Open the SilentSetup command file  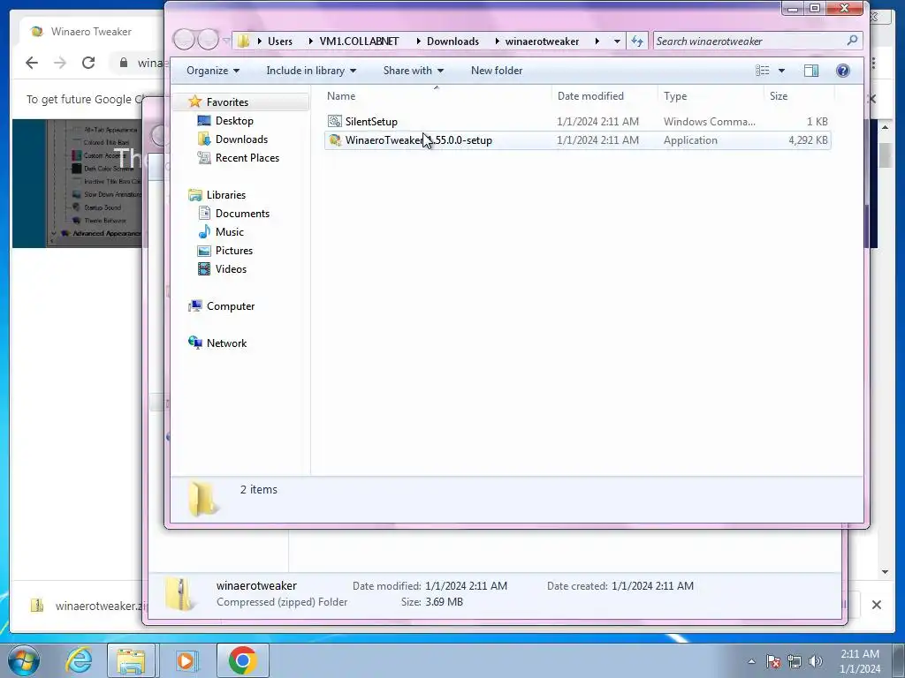pyautogui.click(x=371, y=122)
